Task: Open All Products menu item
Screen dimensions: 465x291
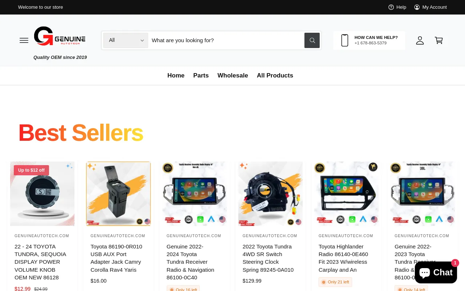Action: [x=275, y=76]
